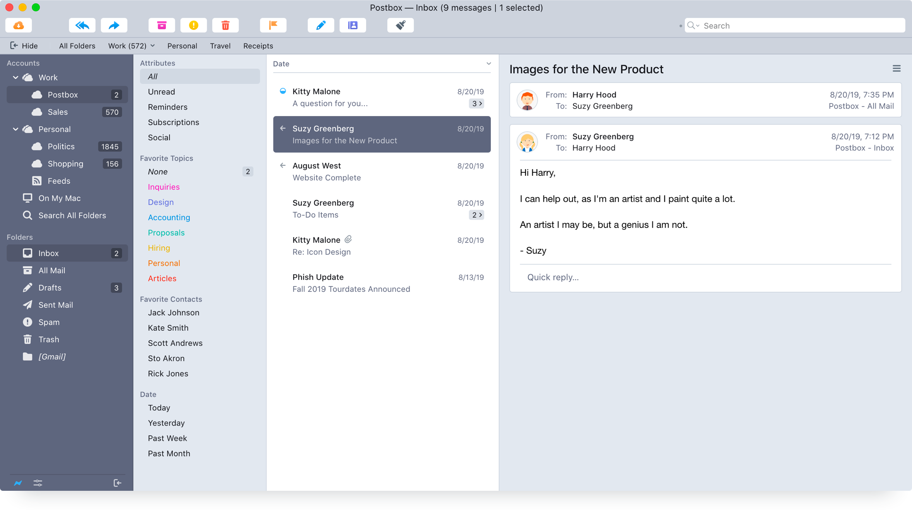
Task: Filter by the Inquiries topic
Action: 164,187
